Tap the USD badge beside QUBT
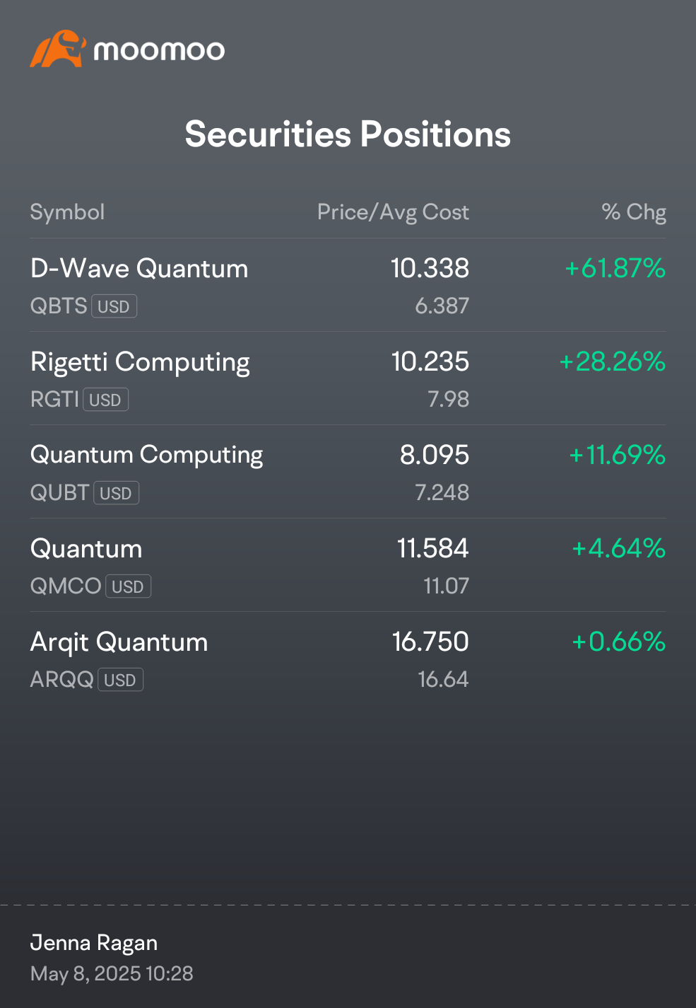Viewport: 696px width, 1008px height. pyautogui.click(x=116, y=493)
